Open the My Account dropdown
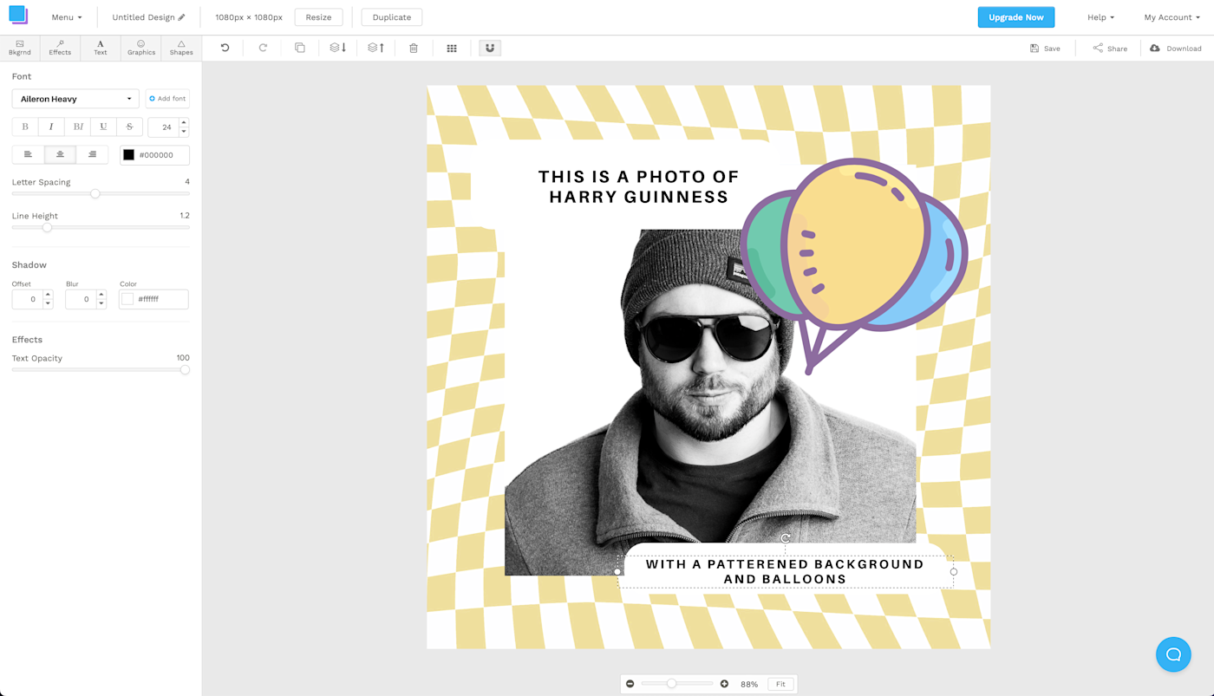Image resolution: width=1214 pixels, height=696 pixels. (1172, 17)
